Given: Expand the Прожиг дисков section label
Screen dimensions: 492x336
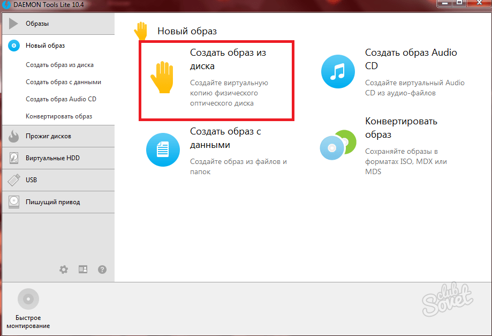Looking at the screenshot, I should pyautogui.click(x=48, y=136).
